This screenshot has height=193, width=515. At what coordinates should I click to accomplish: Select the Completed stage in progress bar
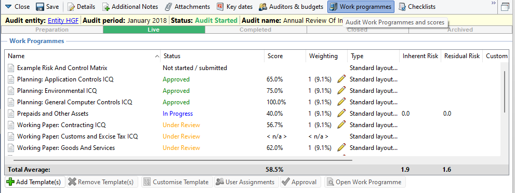pos(256,30)
